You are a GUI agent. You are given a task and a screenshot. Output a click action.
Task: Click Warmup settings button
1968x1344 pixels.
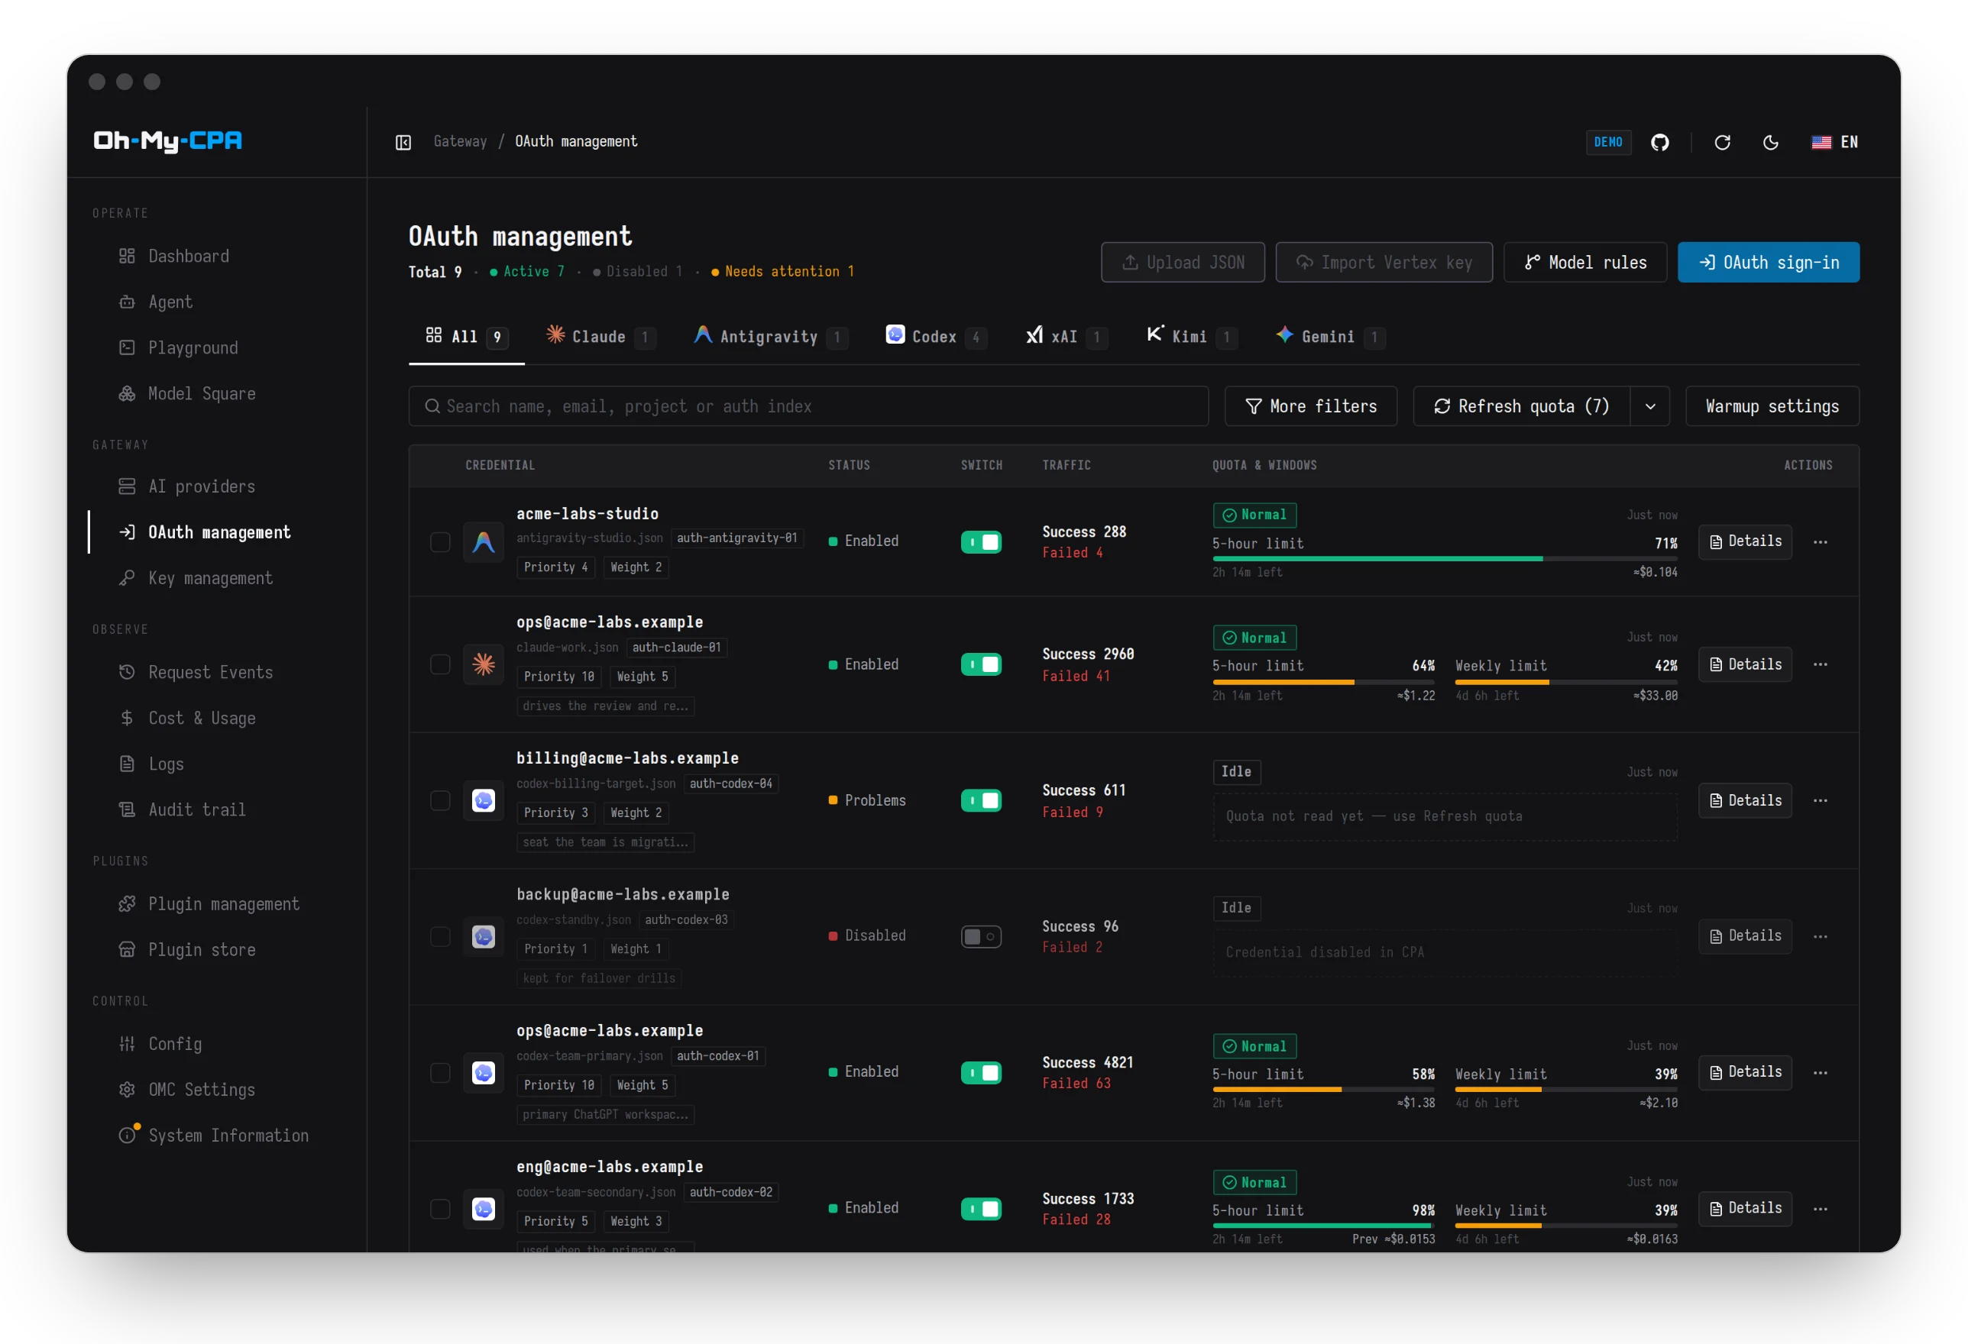[1772, 406]
